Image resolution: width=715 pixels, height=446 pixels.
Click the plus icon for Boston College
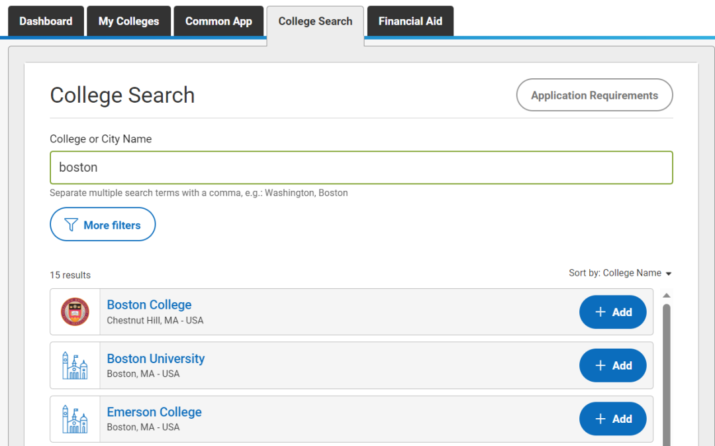point(600,312)
